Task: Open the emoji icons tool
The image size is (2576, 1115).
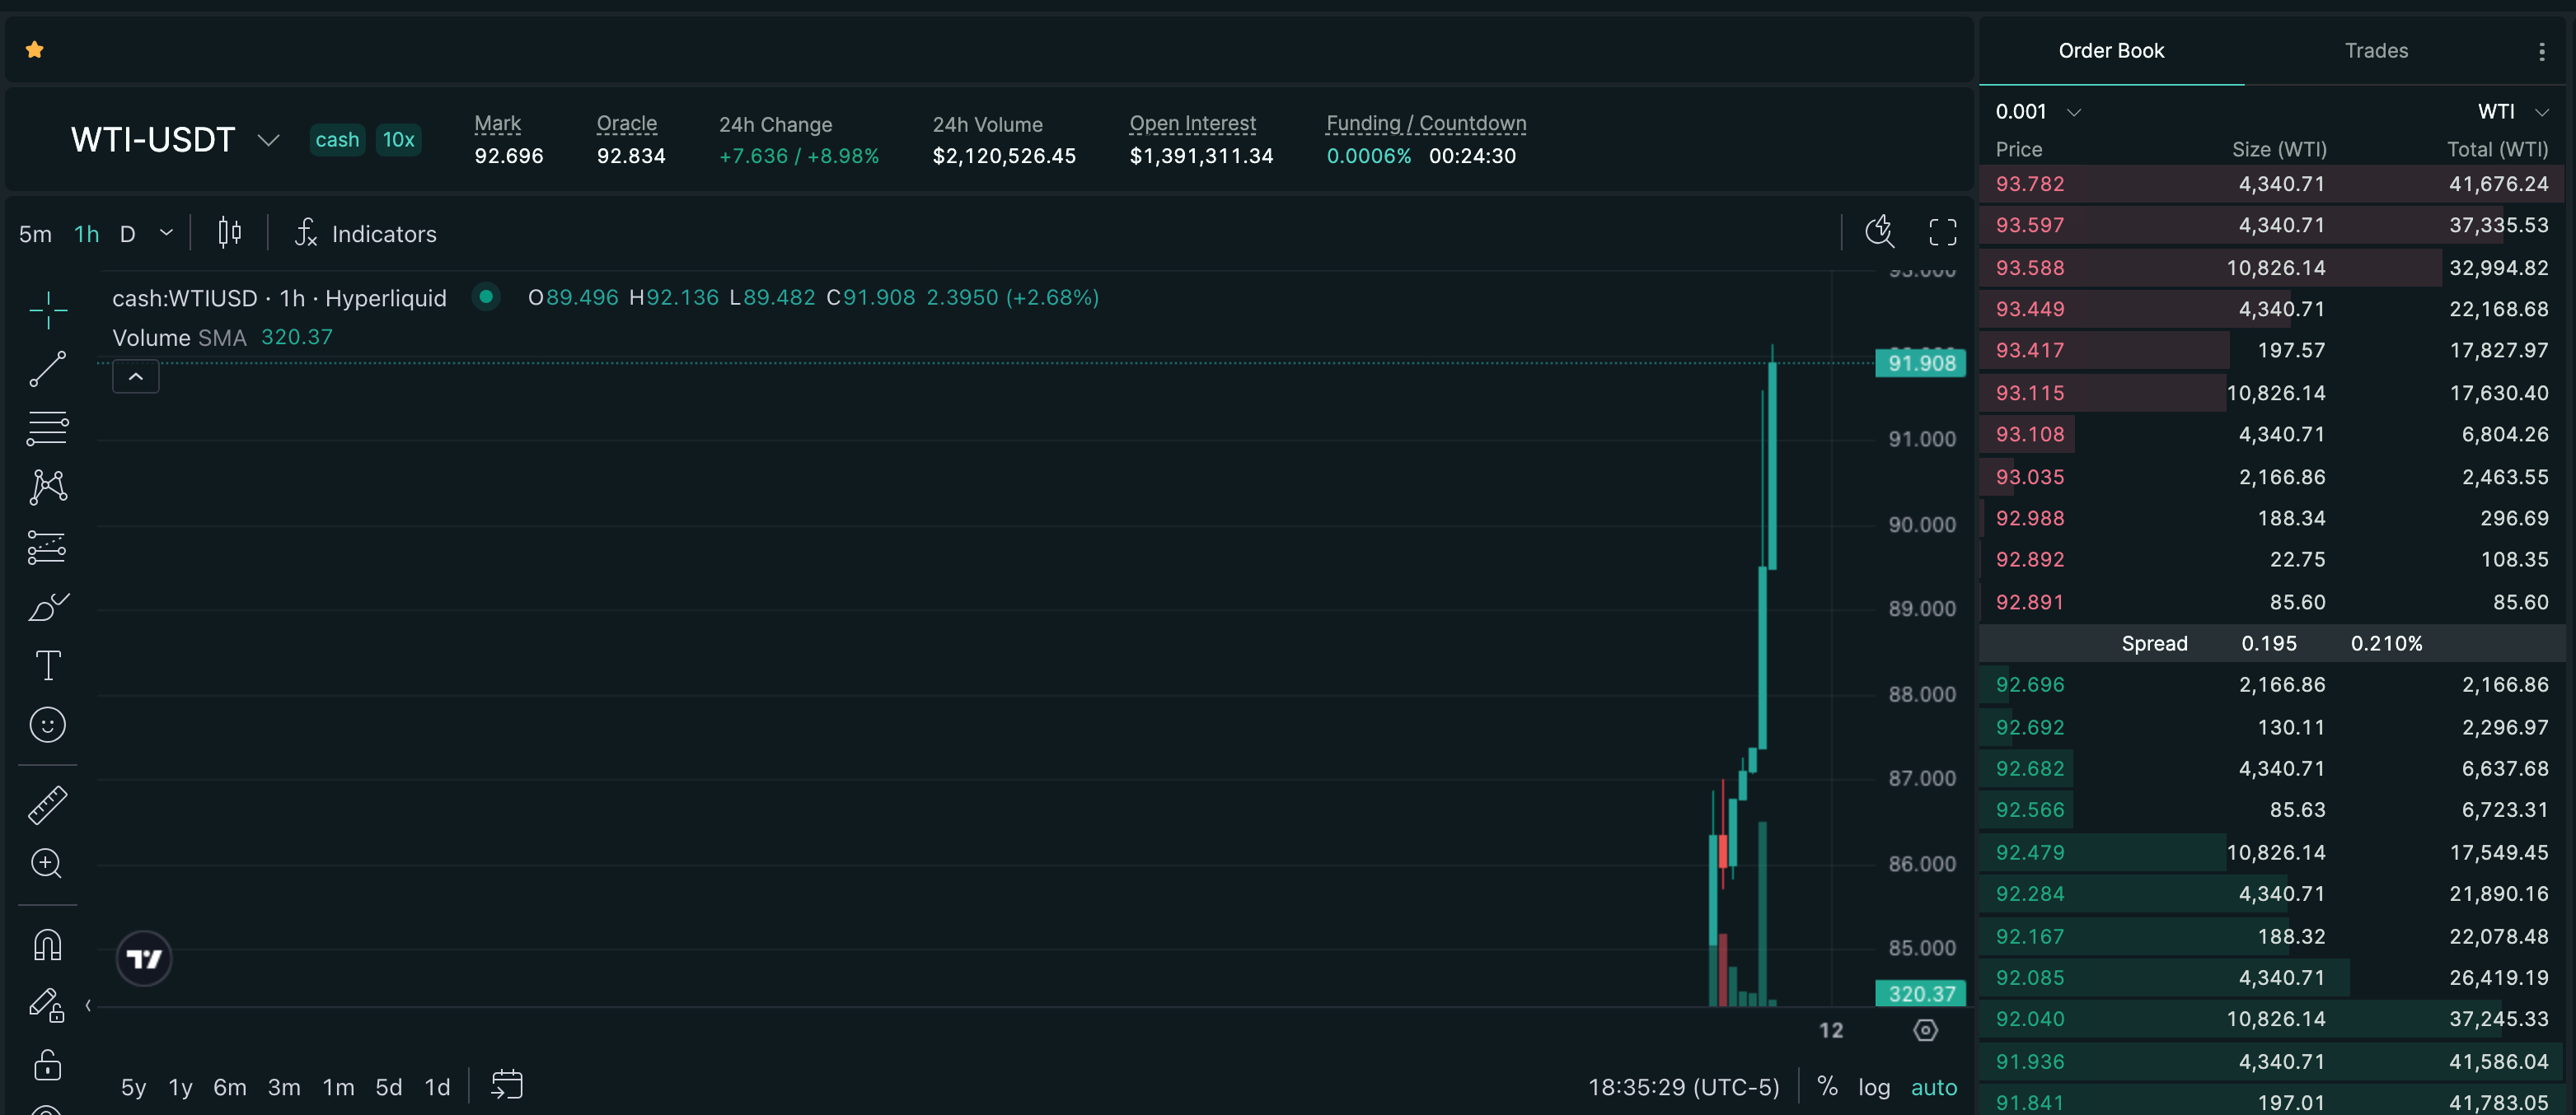Action: click(47, 725)
